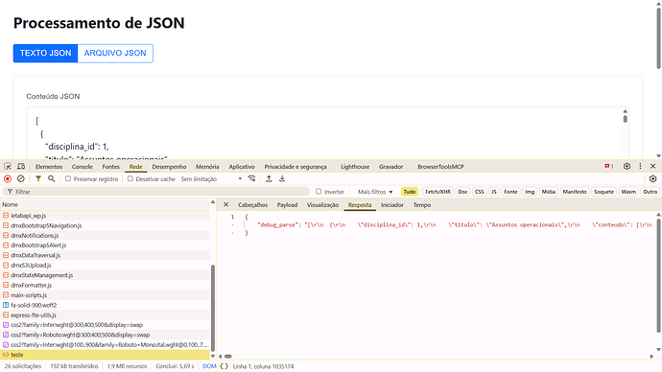Open the Sem limitação throttling dropdown

(211, 179)
